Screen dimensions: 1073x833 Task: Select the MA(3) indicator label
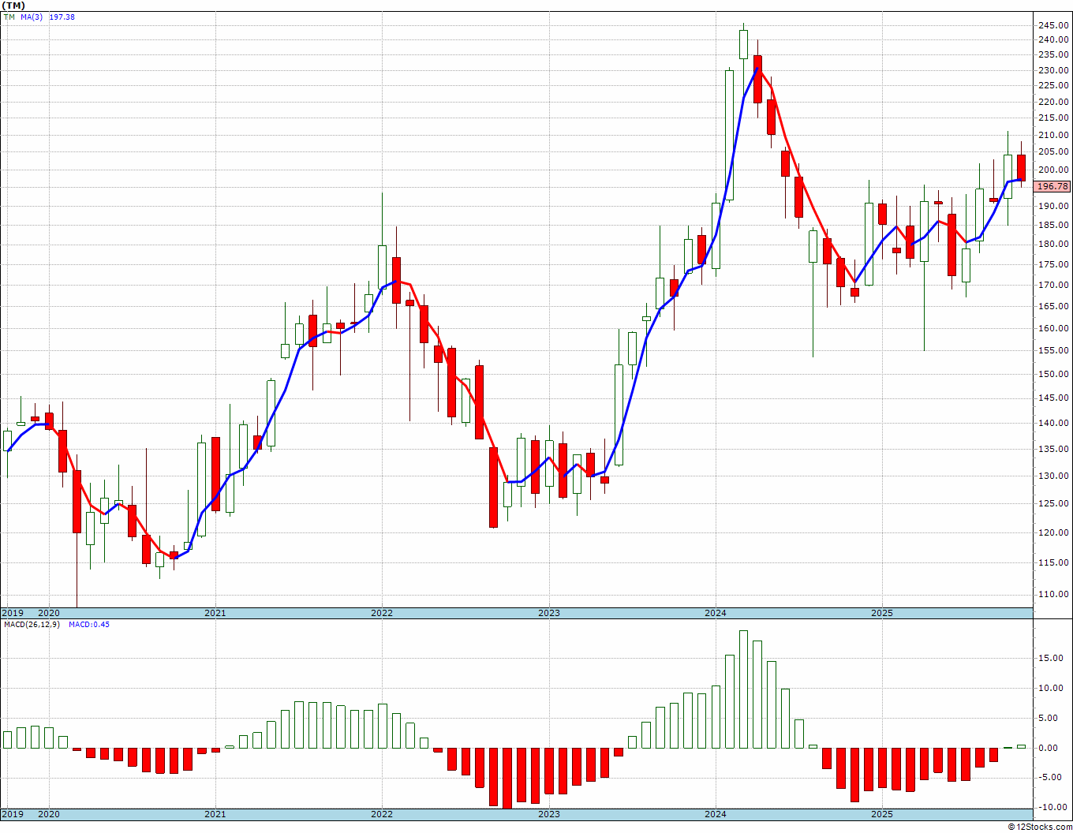[32, 17]
